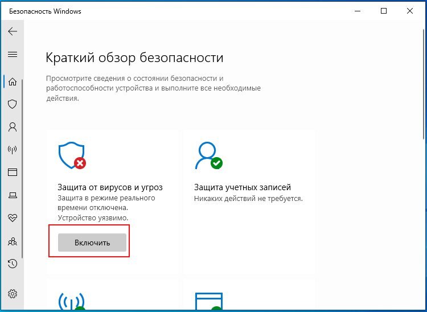Open Account protection person icon in sidebar
Image resolution: width=427 pixels, height=312 pixels.
pos(13,127)
